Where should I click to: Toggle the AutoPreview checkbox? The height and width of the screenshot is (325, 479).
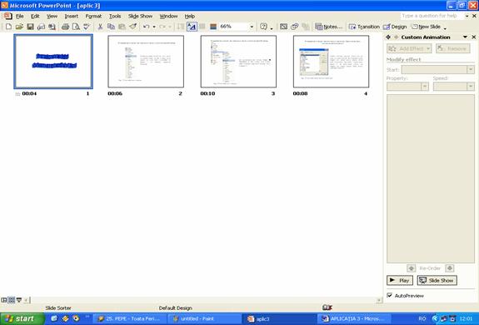[390, 295]
